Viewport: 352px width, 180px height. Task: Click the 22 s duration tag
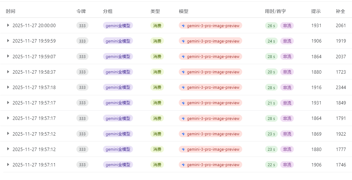click(x=271, y=165)
